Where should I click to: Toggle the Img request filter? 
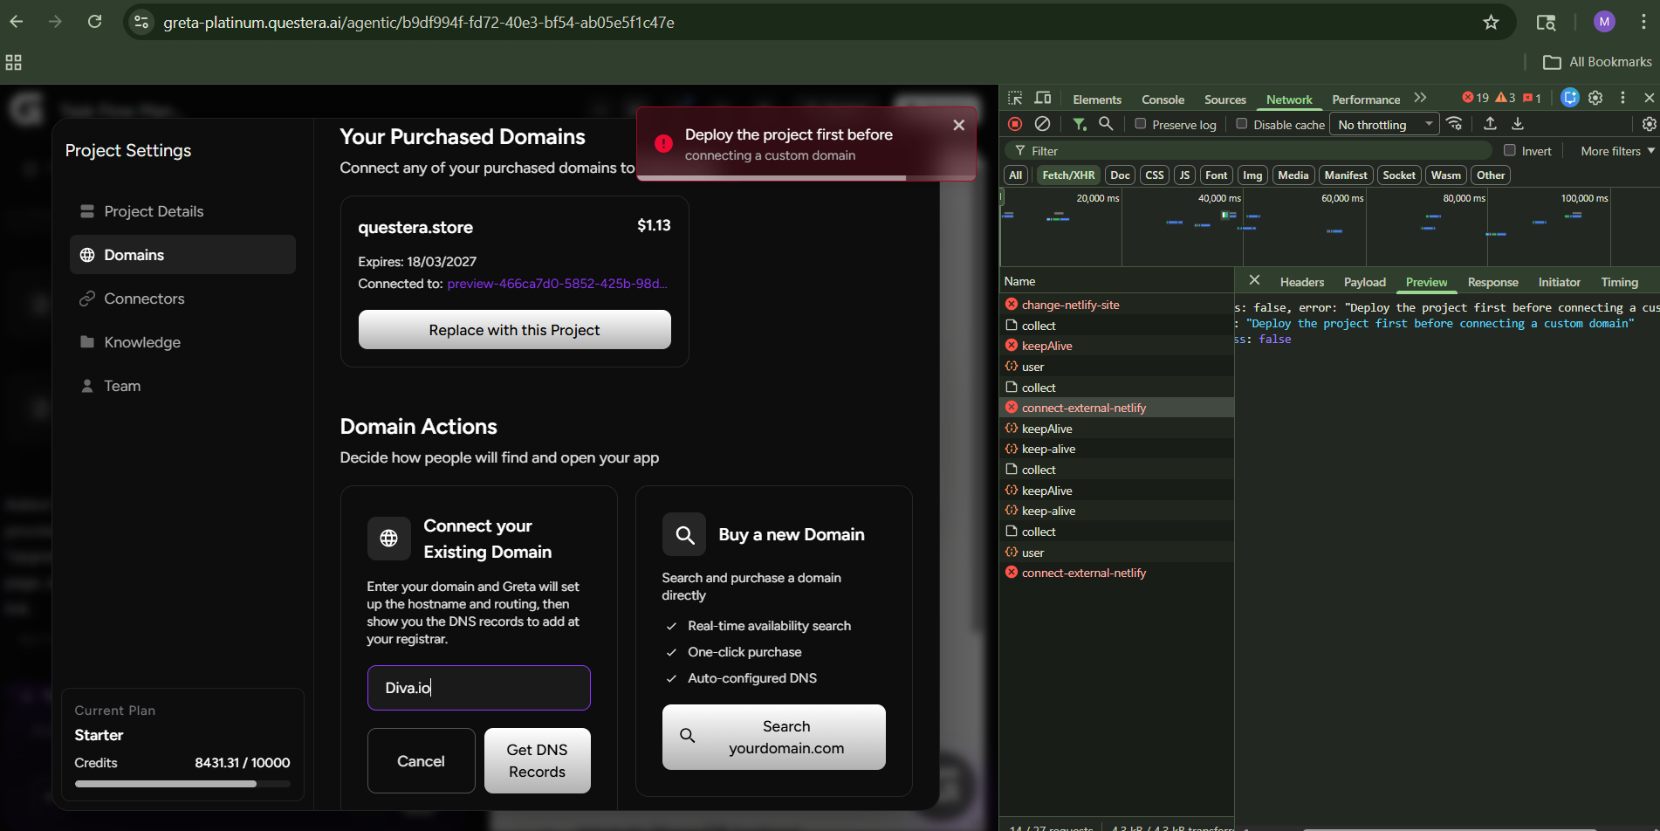(1252, 175)
